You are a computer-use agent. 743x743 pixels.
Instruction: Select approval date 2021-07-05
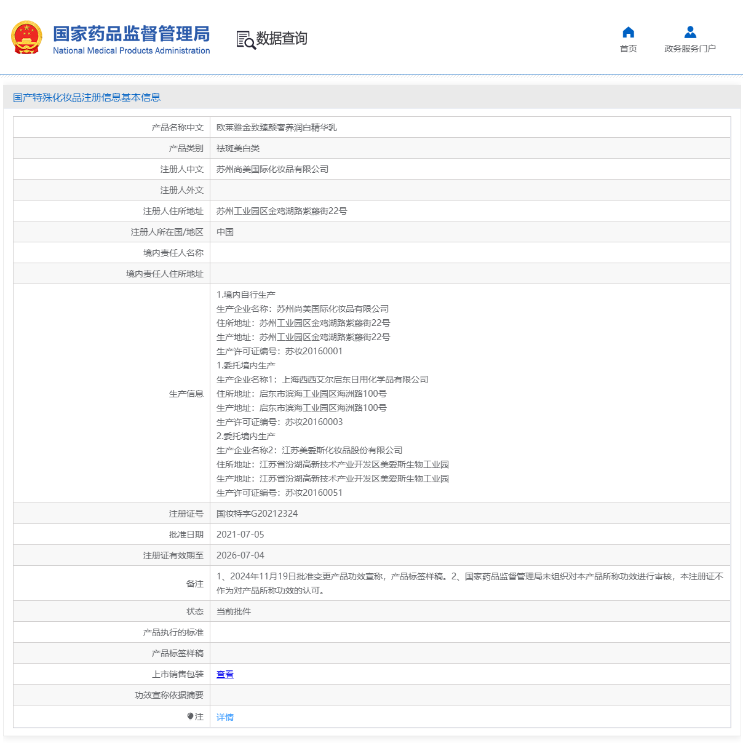tap(240, 534)
